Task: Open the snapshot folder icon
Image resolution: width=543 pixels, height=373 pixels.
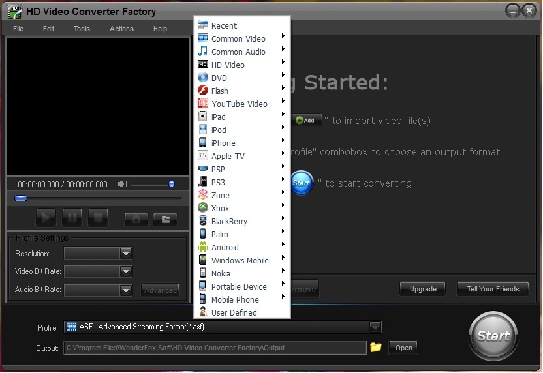Action: (x=165, y=218)
